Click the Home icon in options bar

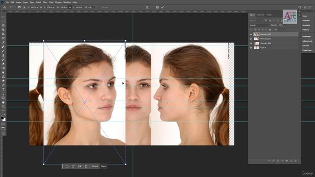[x=4, y=7]
